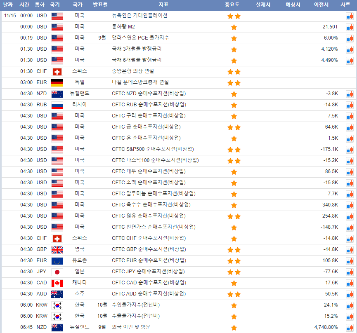Click the 4,748.80% previous value cell
Screen dimensions: 357x333
(326, 327)
